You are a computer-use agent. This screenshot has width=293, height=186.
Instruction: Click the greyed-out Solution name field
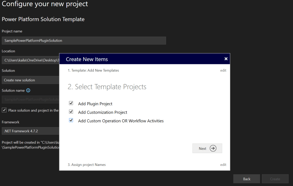coord(30,99)
